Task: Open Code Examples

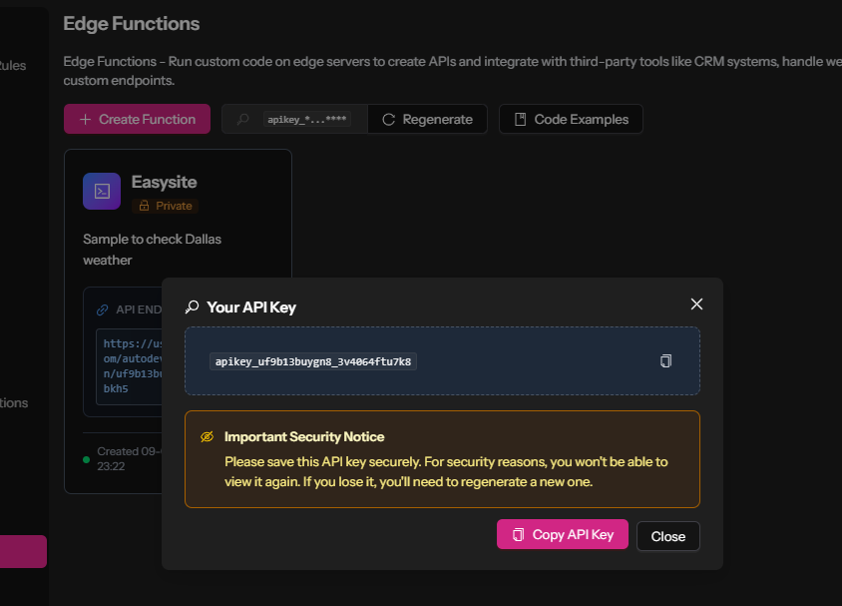Action: (x=571, y=119)
